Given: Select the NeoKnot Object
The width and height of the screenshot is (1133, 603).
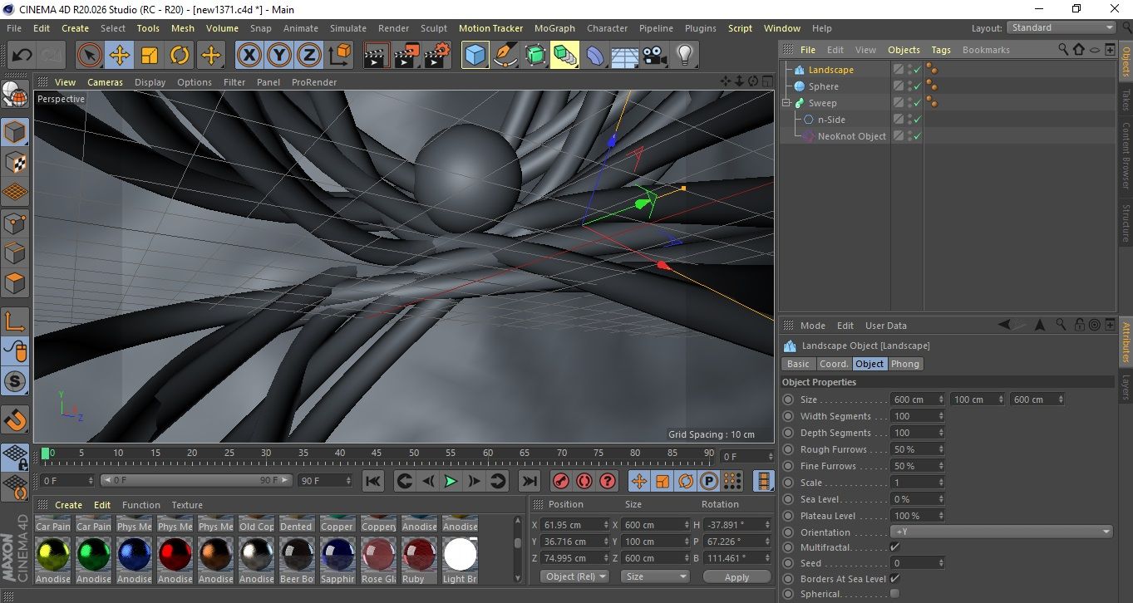Looking at the screenshot, I should point(851,136).
